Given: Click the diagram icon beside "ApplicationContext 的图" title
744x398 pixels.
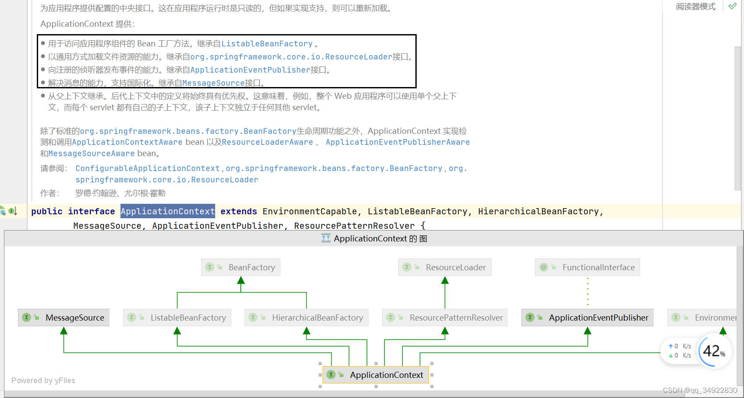Looking at the screenshot, I should [326, 238].
